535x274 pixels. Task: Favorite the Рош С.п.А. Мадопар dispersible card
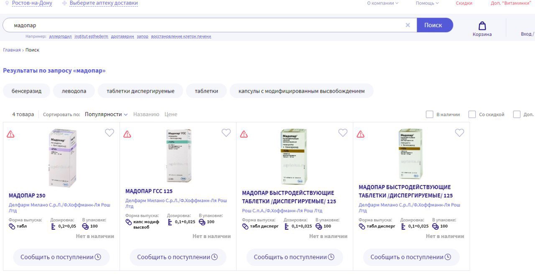[x=343, y=133]
